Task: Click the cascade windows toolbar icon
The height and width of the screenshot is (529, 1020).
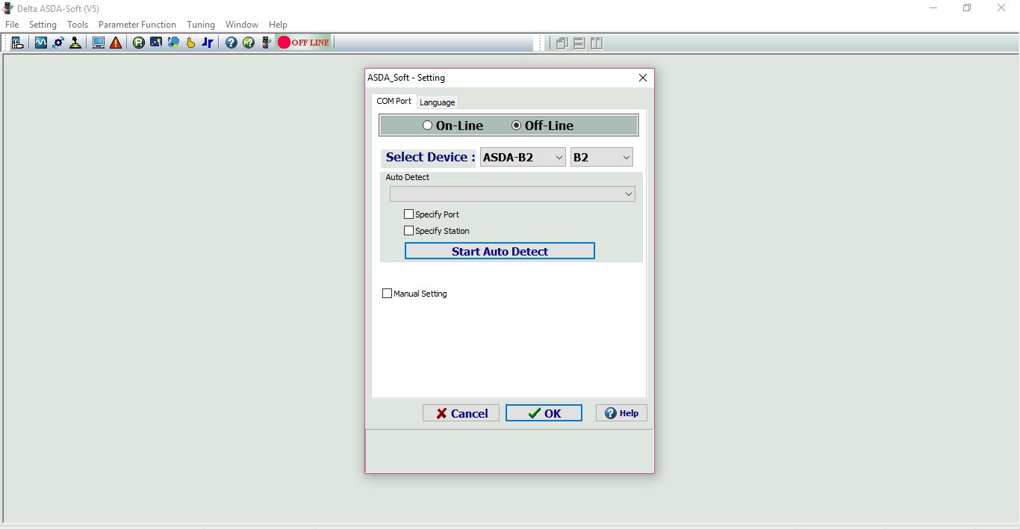Action: (562, 43)
